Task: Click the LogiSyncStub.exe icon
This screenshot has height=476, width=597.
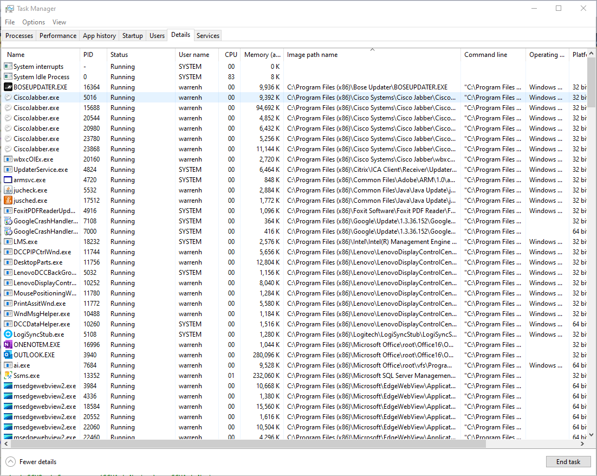Action: coord(8,334)
